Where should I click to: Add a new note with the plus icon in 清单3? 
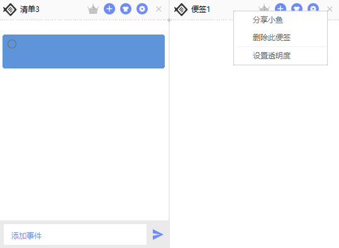tap(109, 9)
